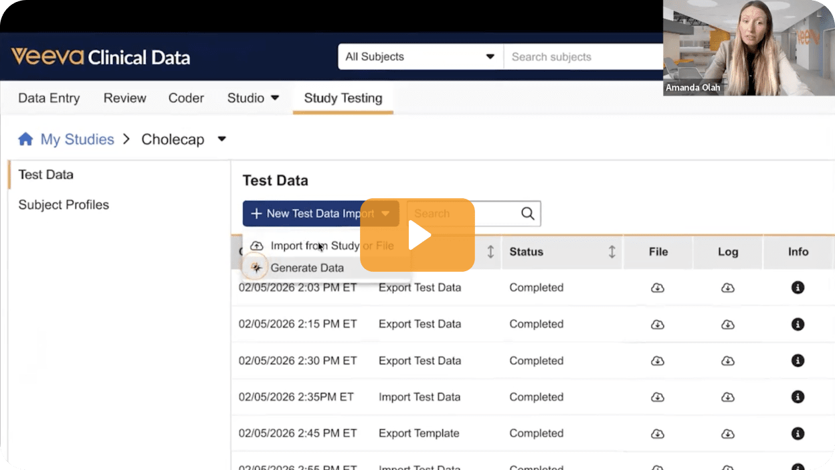Viewport: 835px width, 470px height.
Task: Click the Generate Data sparkle icon
Action: (256, 268)
